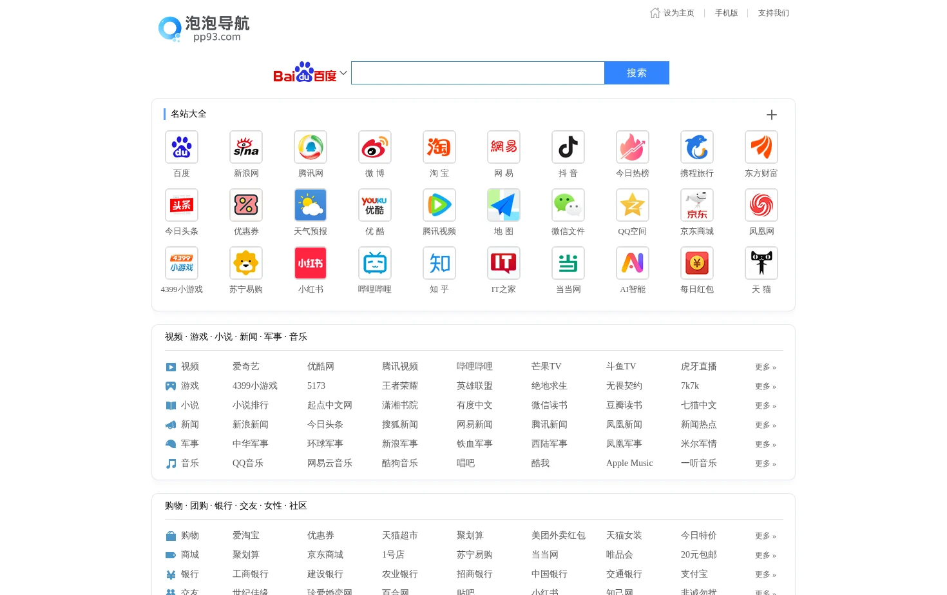
Task: Open the Bilibili TV icon
Action: [375, 263]
